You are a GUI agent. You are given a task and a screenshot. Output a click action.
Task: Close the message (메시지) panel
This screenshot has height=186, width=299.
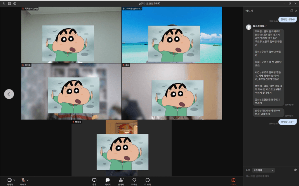point(296,11)
